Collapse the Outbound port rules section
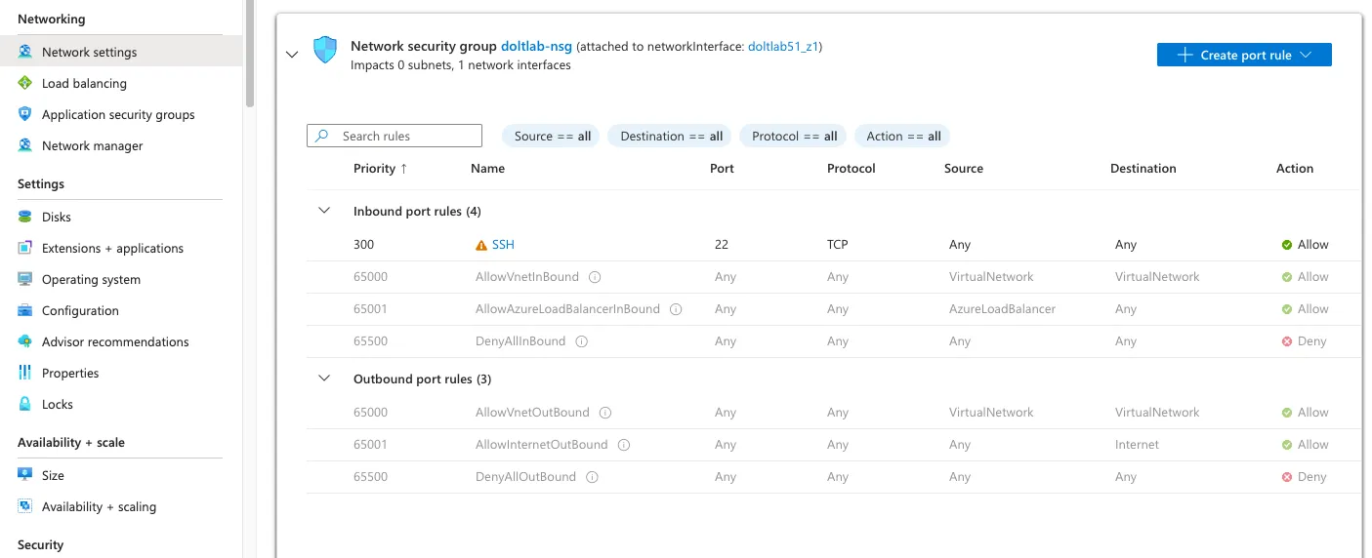The width and height of the screenshot is (1372, 558). 324,379
